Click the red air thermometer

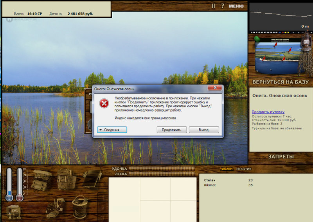tap(20, 185)
